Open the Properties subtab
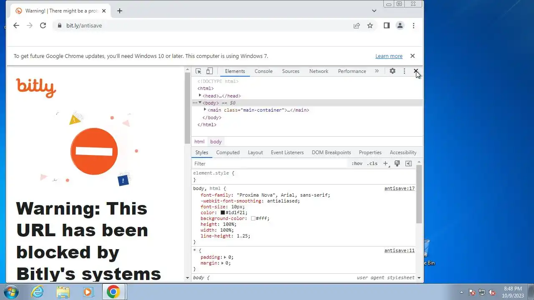Viewport: 534px width, 300px height. tap(370, 152)
